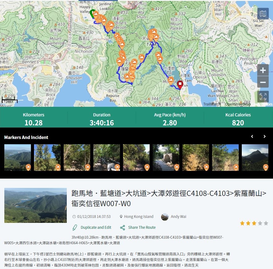Viewport: 273px width, 269px height.
Task: Click the green route start marker
Action: pyautogui.click(x=92, y=14)
